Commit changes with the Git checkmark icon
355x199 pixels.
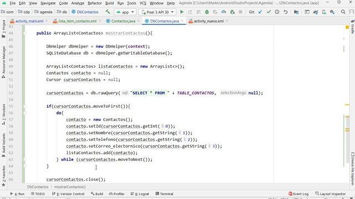pos(268,12)
